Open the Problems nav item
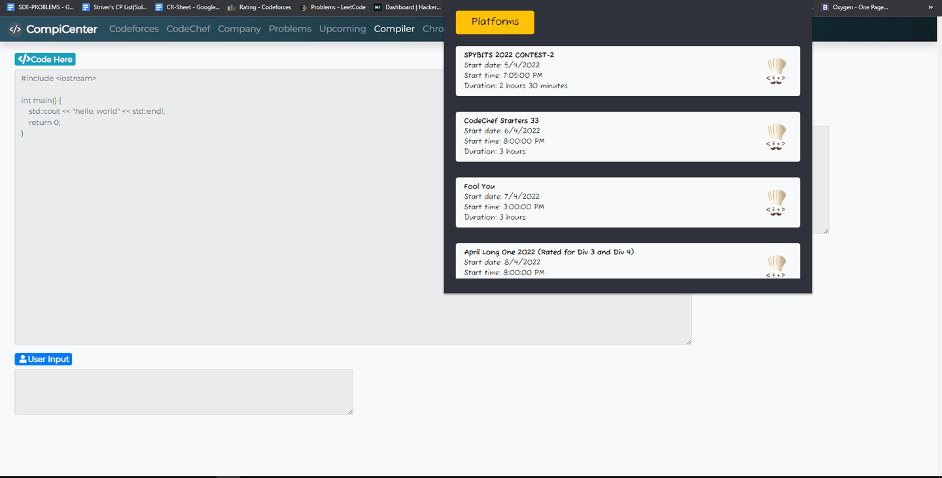This screenshot has width=942, height=478. point(290,29)
